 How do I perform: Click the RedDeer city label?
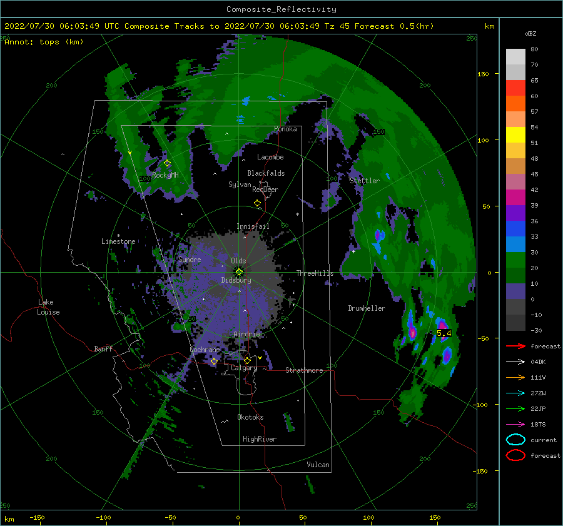point(265,190)
